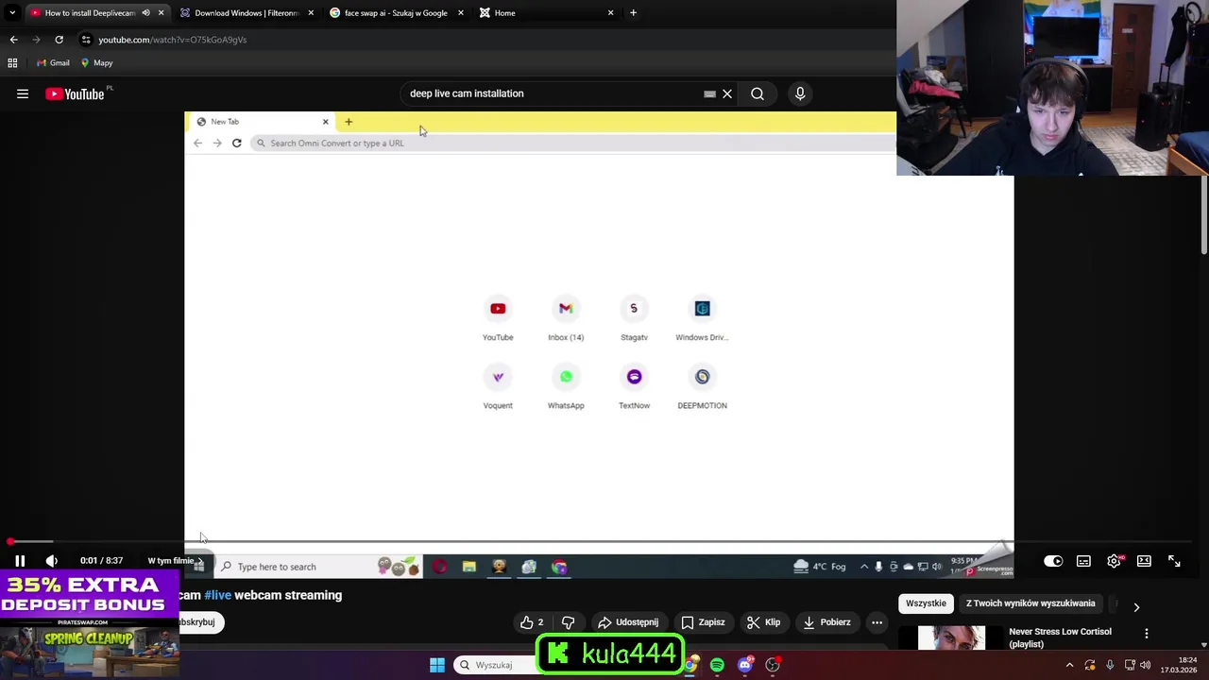Expand hidden system tray icons chevron

pyautogui.click(x=1069, y=665)
